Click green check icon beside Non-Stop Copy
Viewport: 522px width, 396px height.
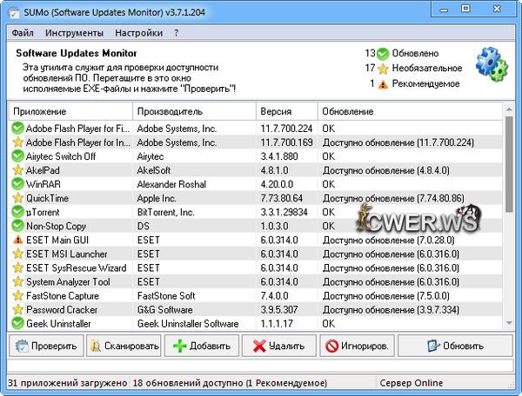(17, 226)
